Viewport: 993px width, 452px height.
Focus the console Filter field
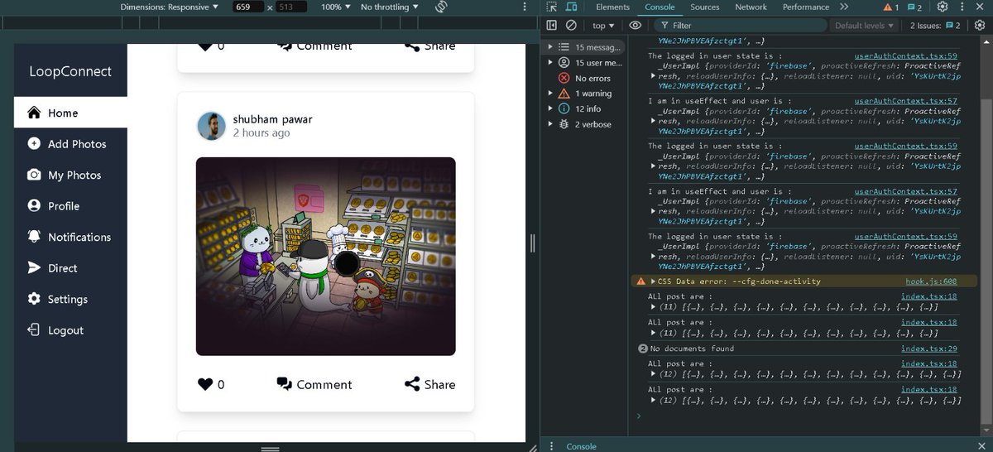click(742, 26)
